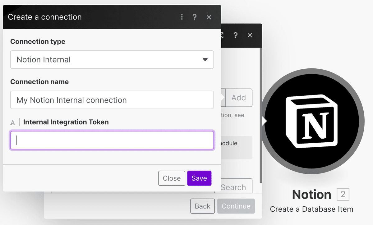Click the Add button in the Notion module window
The width and height of the screenshot is (373, 225).
[x=239, y=98]
